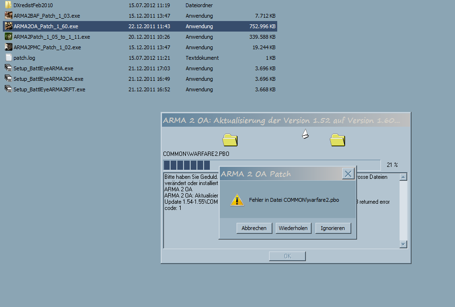The width and height of the screenshot is (455, 307).
Task: Click Wiederholen to retry the file
Action: click(293, 228)
